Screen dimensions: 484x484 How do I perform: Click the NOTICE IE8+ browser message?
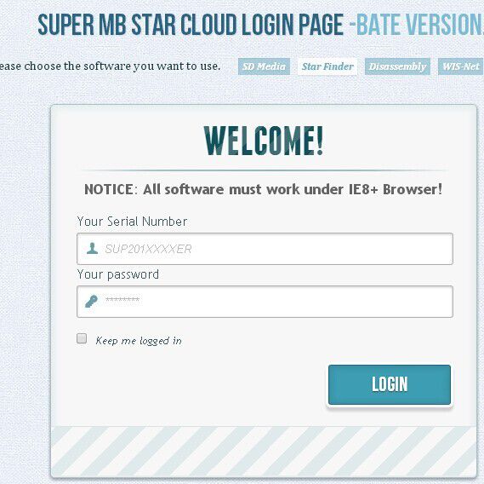click(264, 189)
